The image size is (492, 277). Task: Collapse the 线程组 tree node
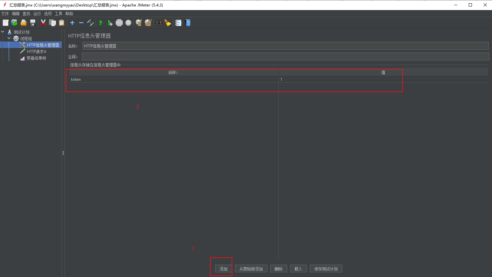(9, 38)
